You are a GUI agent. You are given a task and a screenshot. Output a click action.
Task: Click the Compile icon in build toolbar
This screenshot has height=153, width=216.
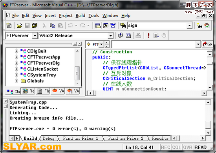121,35
